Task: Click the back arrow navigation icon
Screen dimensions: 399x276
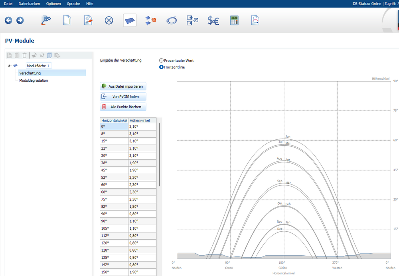Action: coord(8,20)
